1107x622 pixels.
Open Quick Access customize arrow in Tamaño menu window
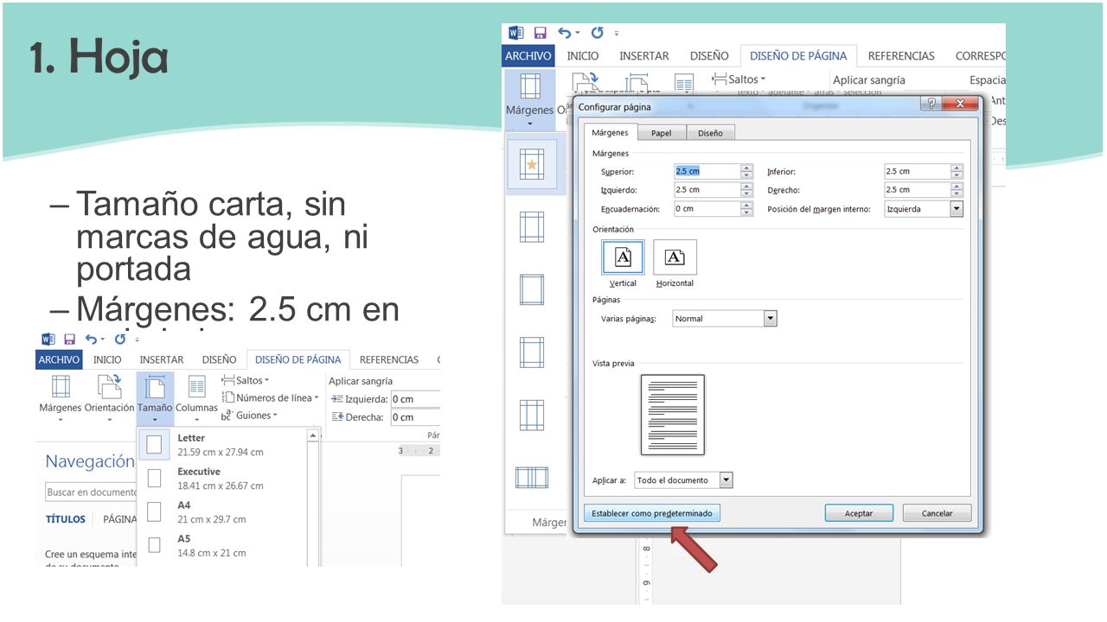tap(136, 340)
